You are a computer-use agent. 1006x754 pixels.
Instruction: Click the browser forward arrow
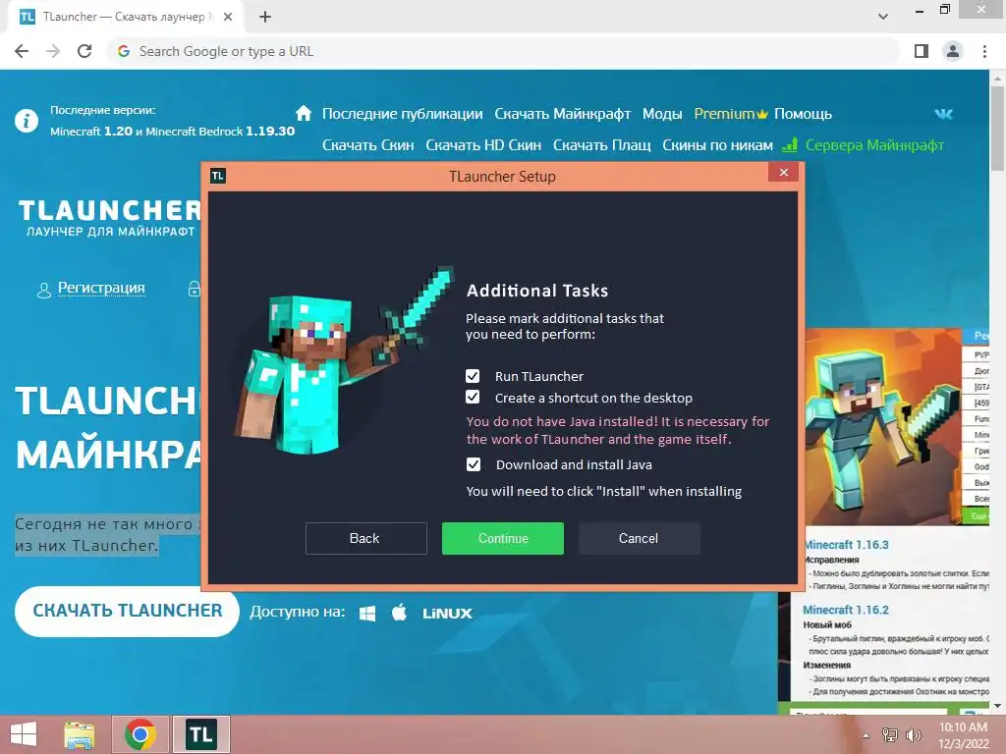click(53, 51)
